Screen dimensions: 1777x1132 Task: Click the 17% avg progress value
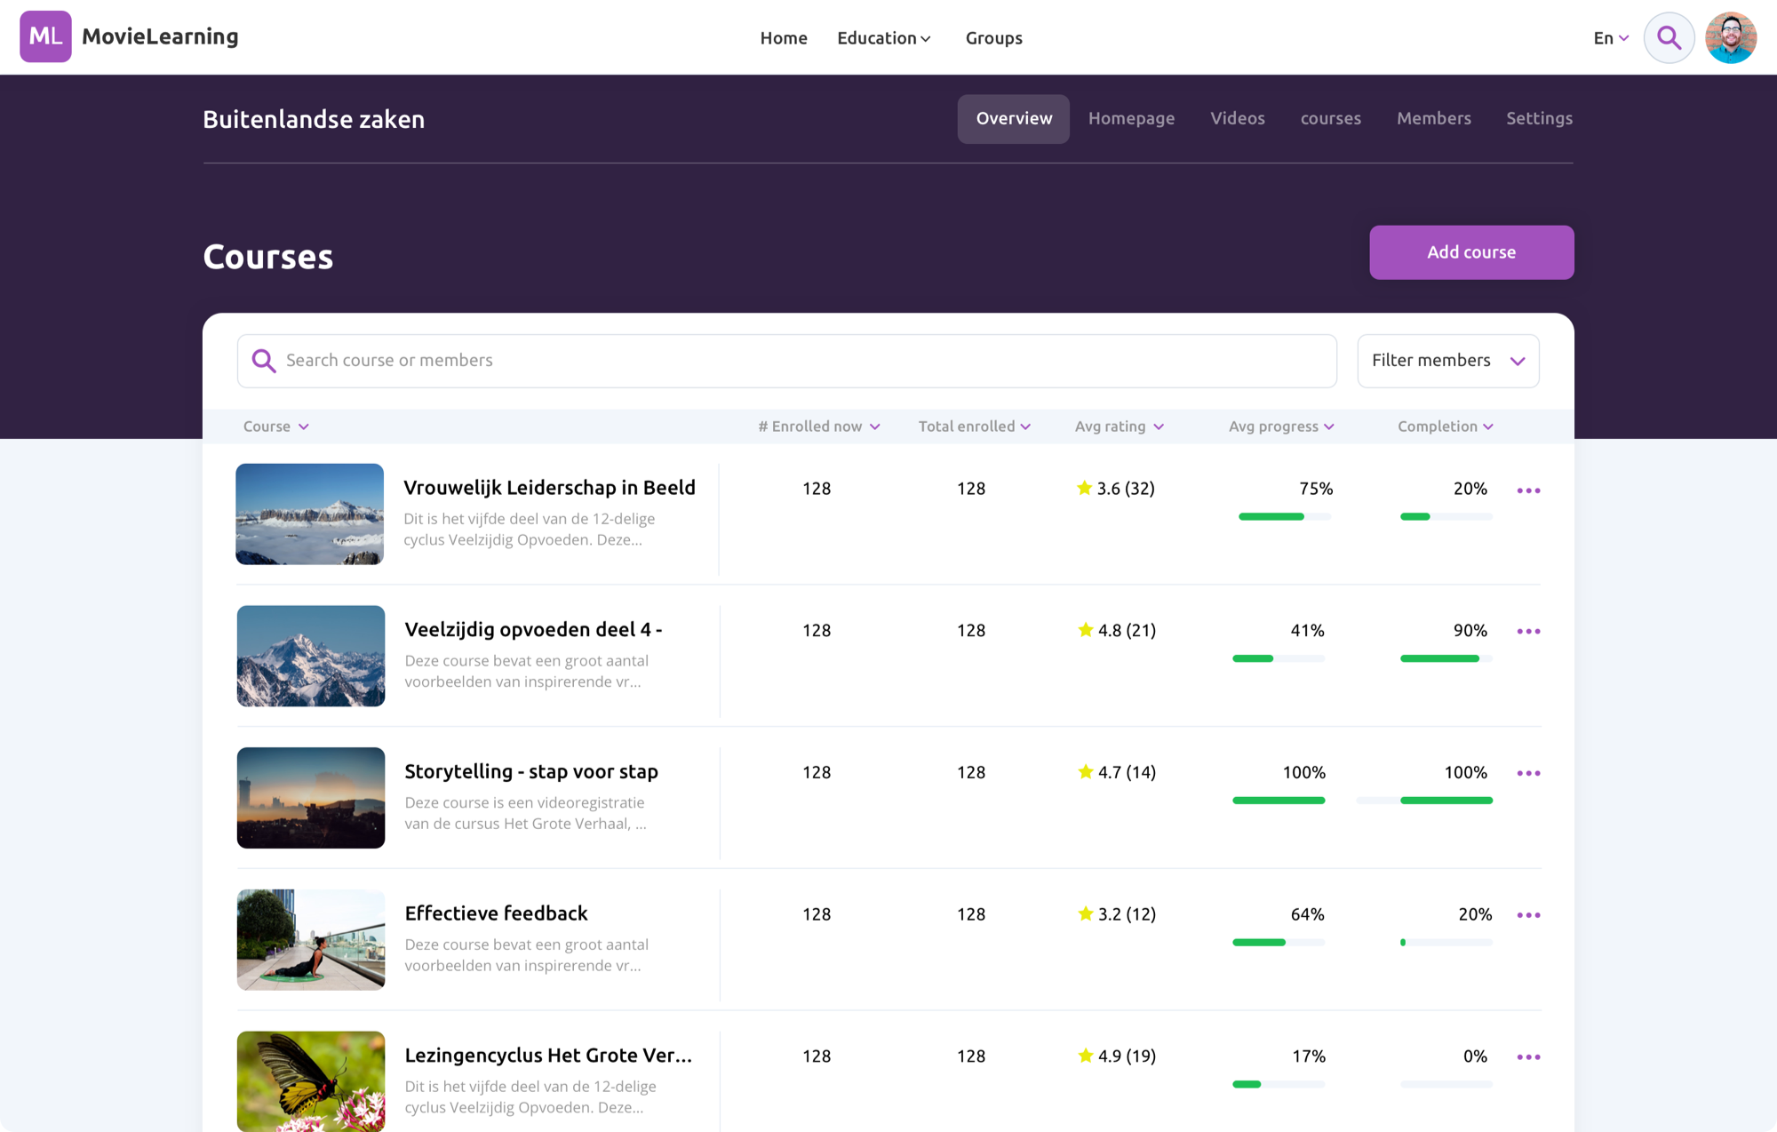tap(1308, 1056)
